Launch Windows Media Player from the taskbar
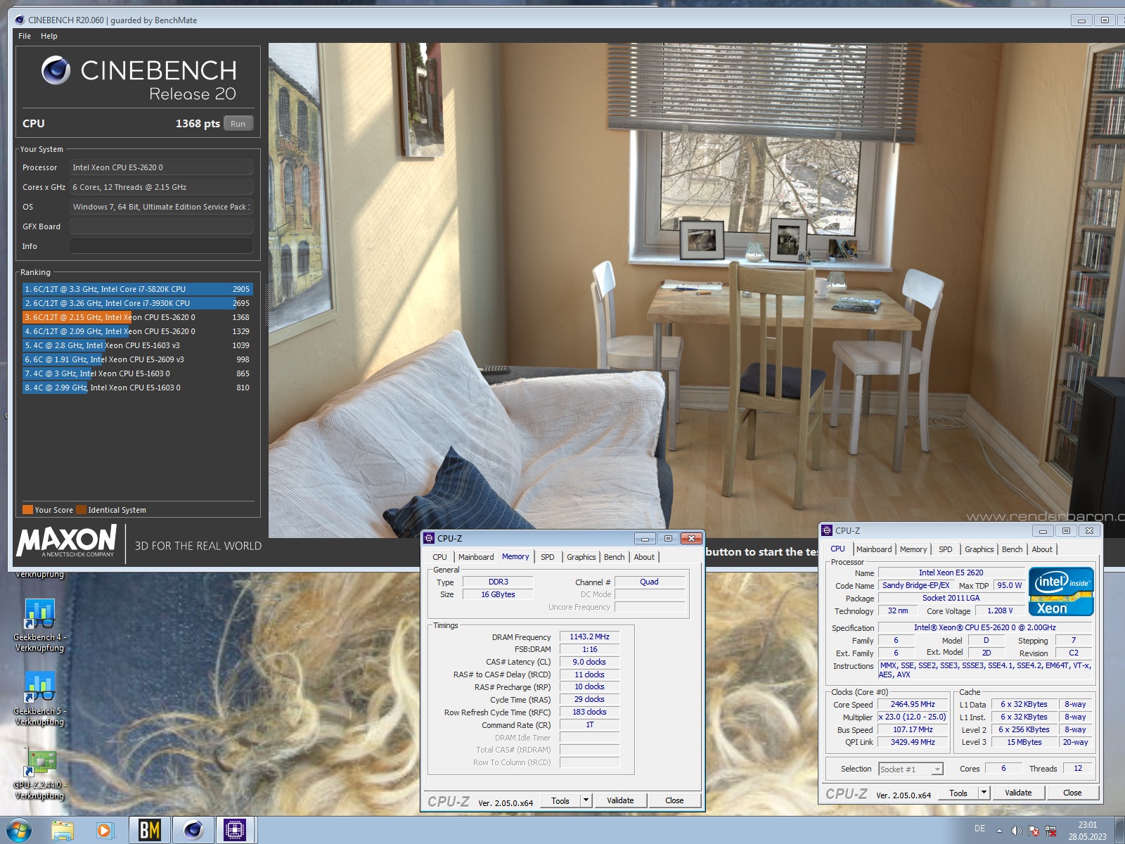 [104, 831]
